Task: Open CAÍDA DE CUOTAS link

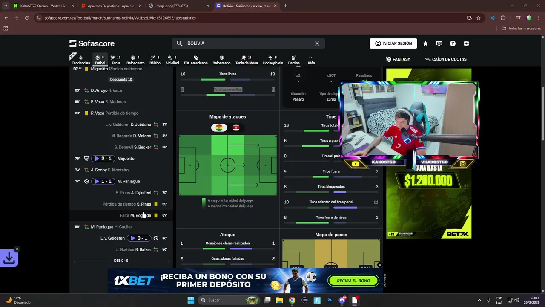Action: 446,59
